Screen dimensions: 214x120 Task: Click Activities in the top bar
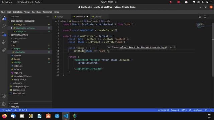click(x=7, y=2)
